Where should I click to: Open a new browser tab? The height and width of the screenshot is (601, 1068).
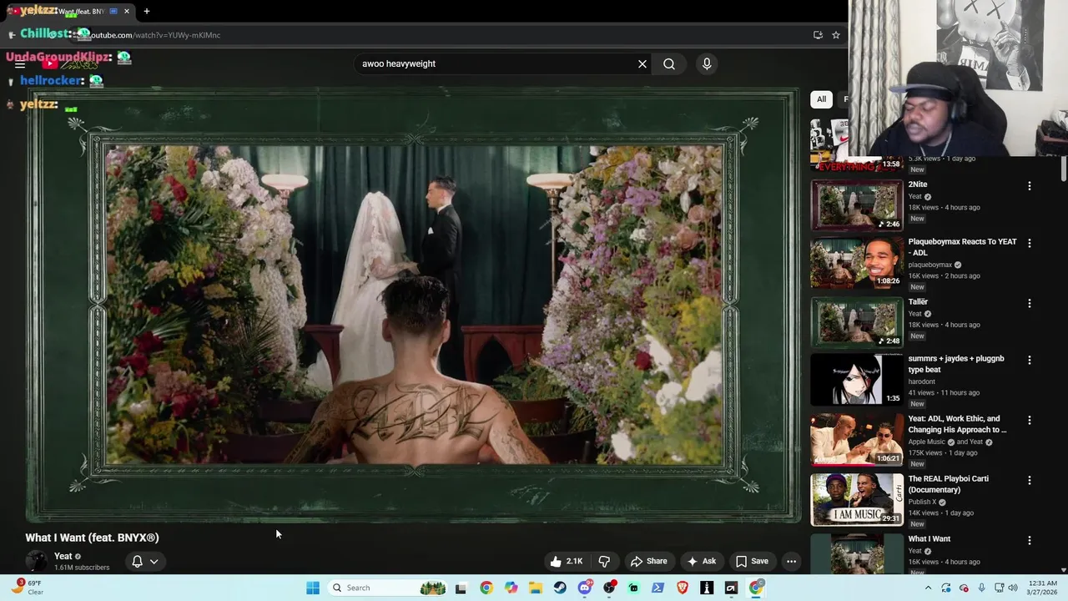(x=147, y=12)
